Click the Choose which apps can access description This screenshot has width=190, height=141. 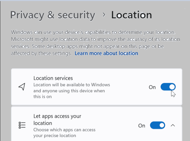click(64, 130)
